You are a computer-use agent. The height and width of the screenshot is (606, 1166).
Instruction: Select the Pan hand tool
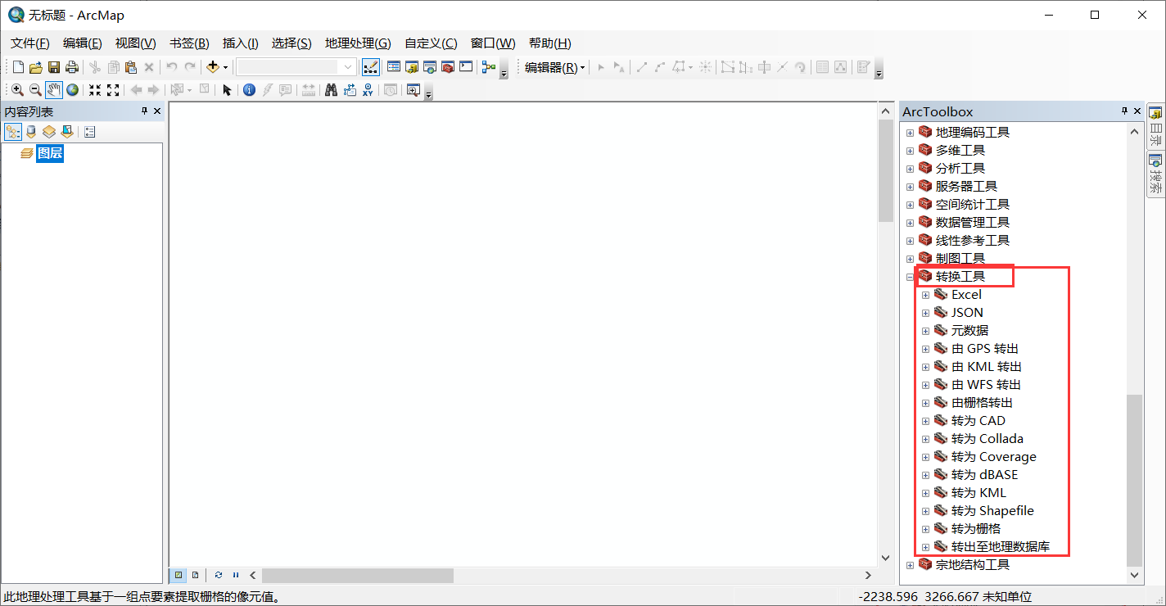(x=54, y=90)
